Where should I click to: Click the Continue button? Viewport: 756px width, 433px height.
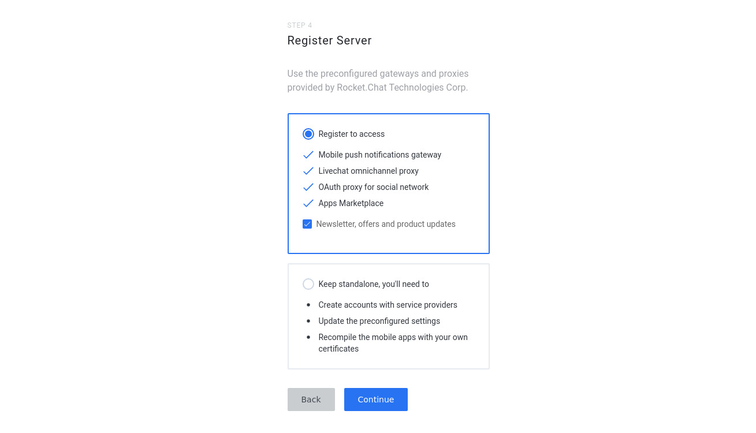click(376, 400)
